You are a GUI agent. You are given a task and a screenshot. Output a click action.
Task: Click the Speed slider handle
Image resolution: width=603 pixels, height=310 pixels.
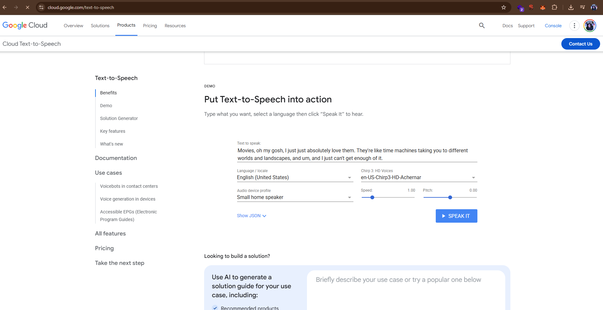(x=372, y=197)
